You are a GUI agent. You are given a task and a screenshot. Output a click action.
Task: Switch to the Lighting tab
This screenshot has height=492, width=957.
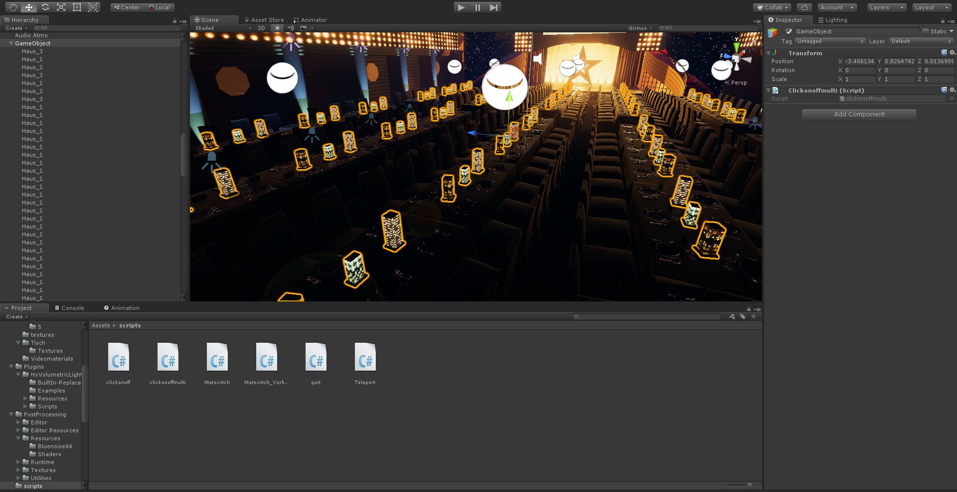832,20
